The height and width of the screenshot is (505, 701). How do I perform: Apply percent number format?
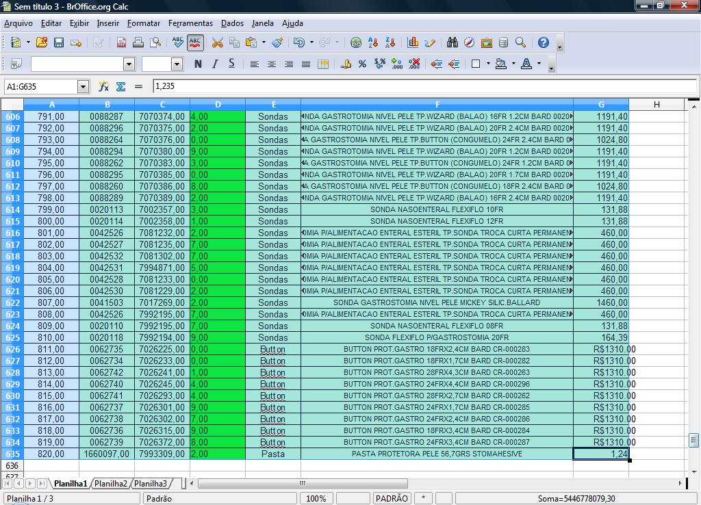click(x=362, y=64)
